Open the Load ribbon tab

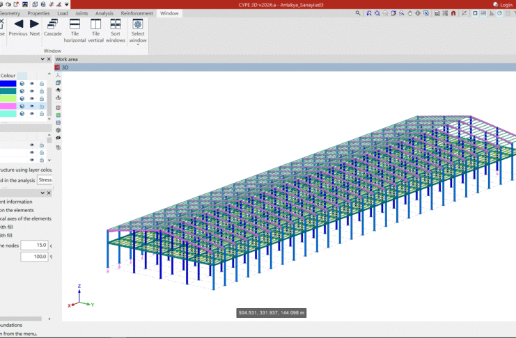point(63,13)
